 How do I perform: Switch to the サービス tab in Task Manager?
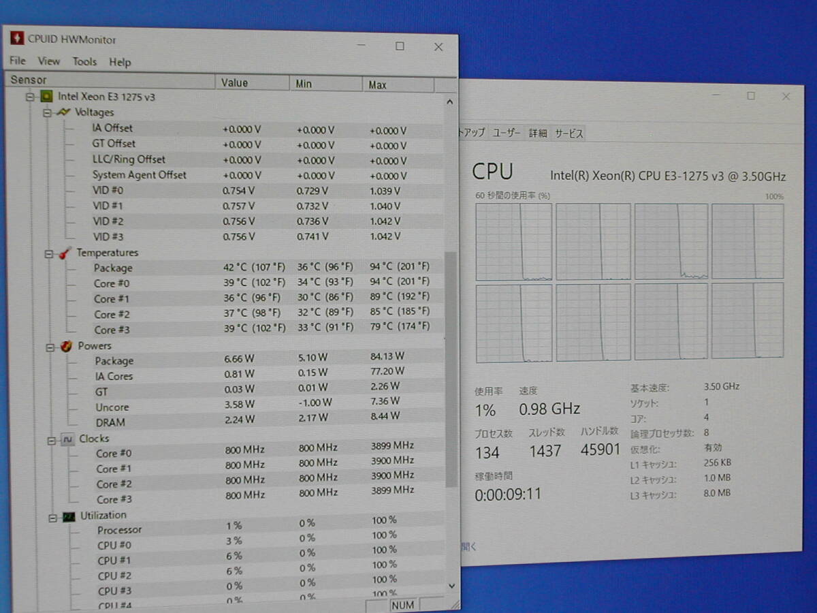point(568,133)
